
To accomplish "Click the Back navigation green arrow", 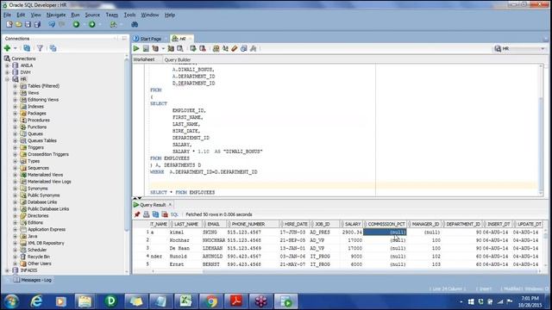I will (76, 24).
